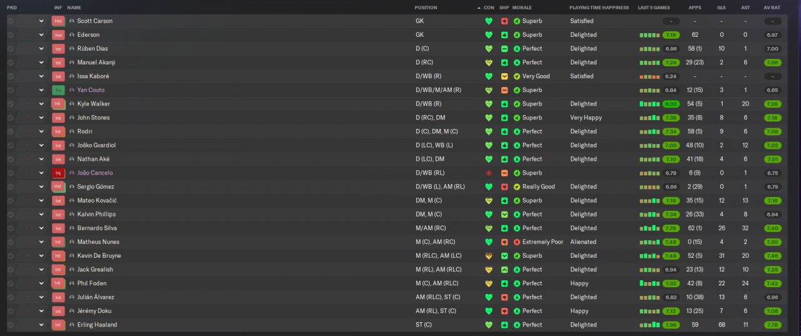Toggle the picked circle for Manuel Akanji
The width and height of the screenshot is (801, 336).
tap(11, 63)
